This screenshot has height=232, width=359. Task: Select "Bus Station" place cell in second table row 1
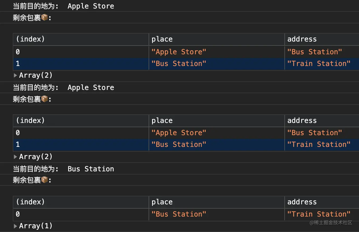pos(217,145)
